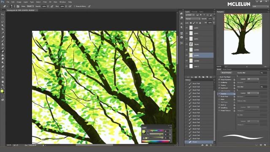The width and height of the screenshot is (270, 152).
Task: Select the Eraser tool in toolbox
Action: coord(3,52)
